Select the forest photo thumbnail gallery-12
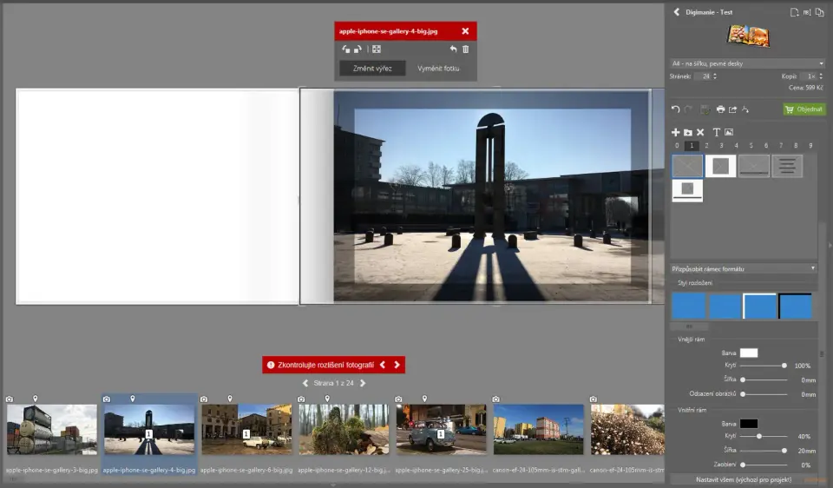 tap(344, 429)
